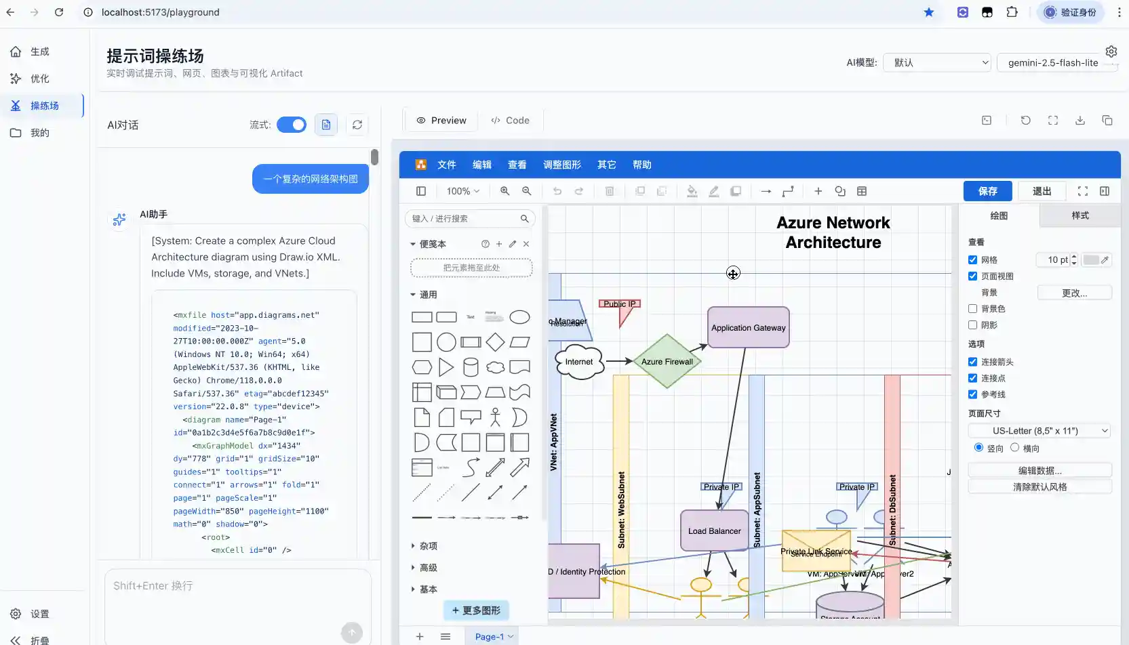Viewport: 1129px width, 645px height.
Task: Click the download icon in preview header
Action: pos(1080,121)
